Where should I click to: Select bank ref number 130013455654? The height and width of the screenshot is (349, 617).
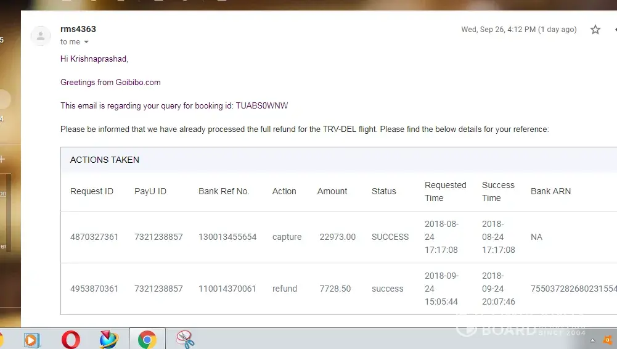(227, 237)
